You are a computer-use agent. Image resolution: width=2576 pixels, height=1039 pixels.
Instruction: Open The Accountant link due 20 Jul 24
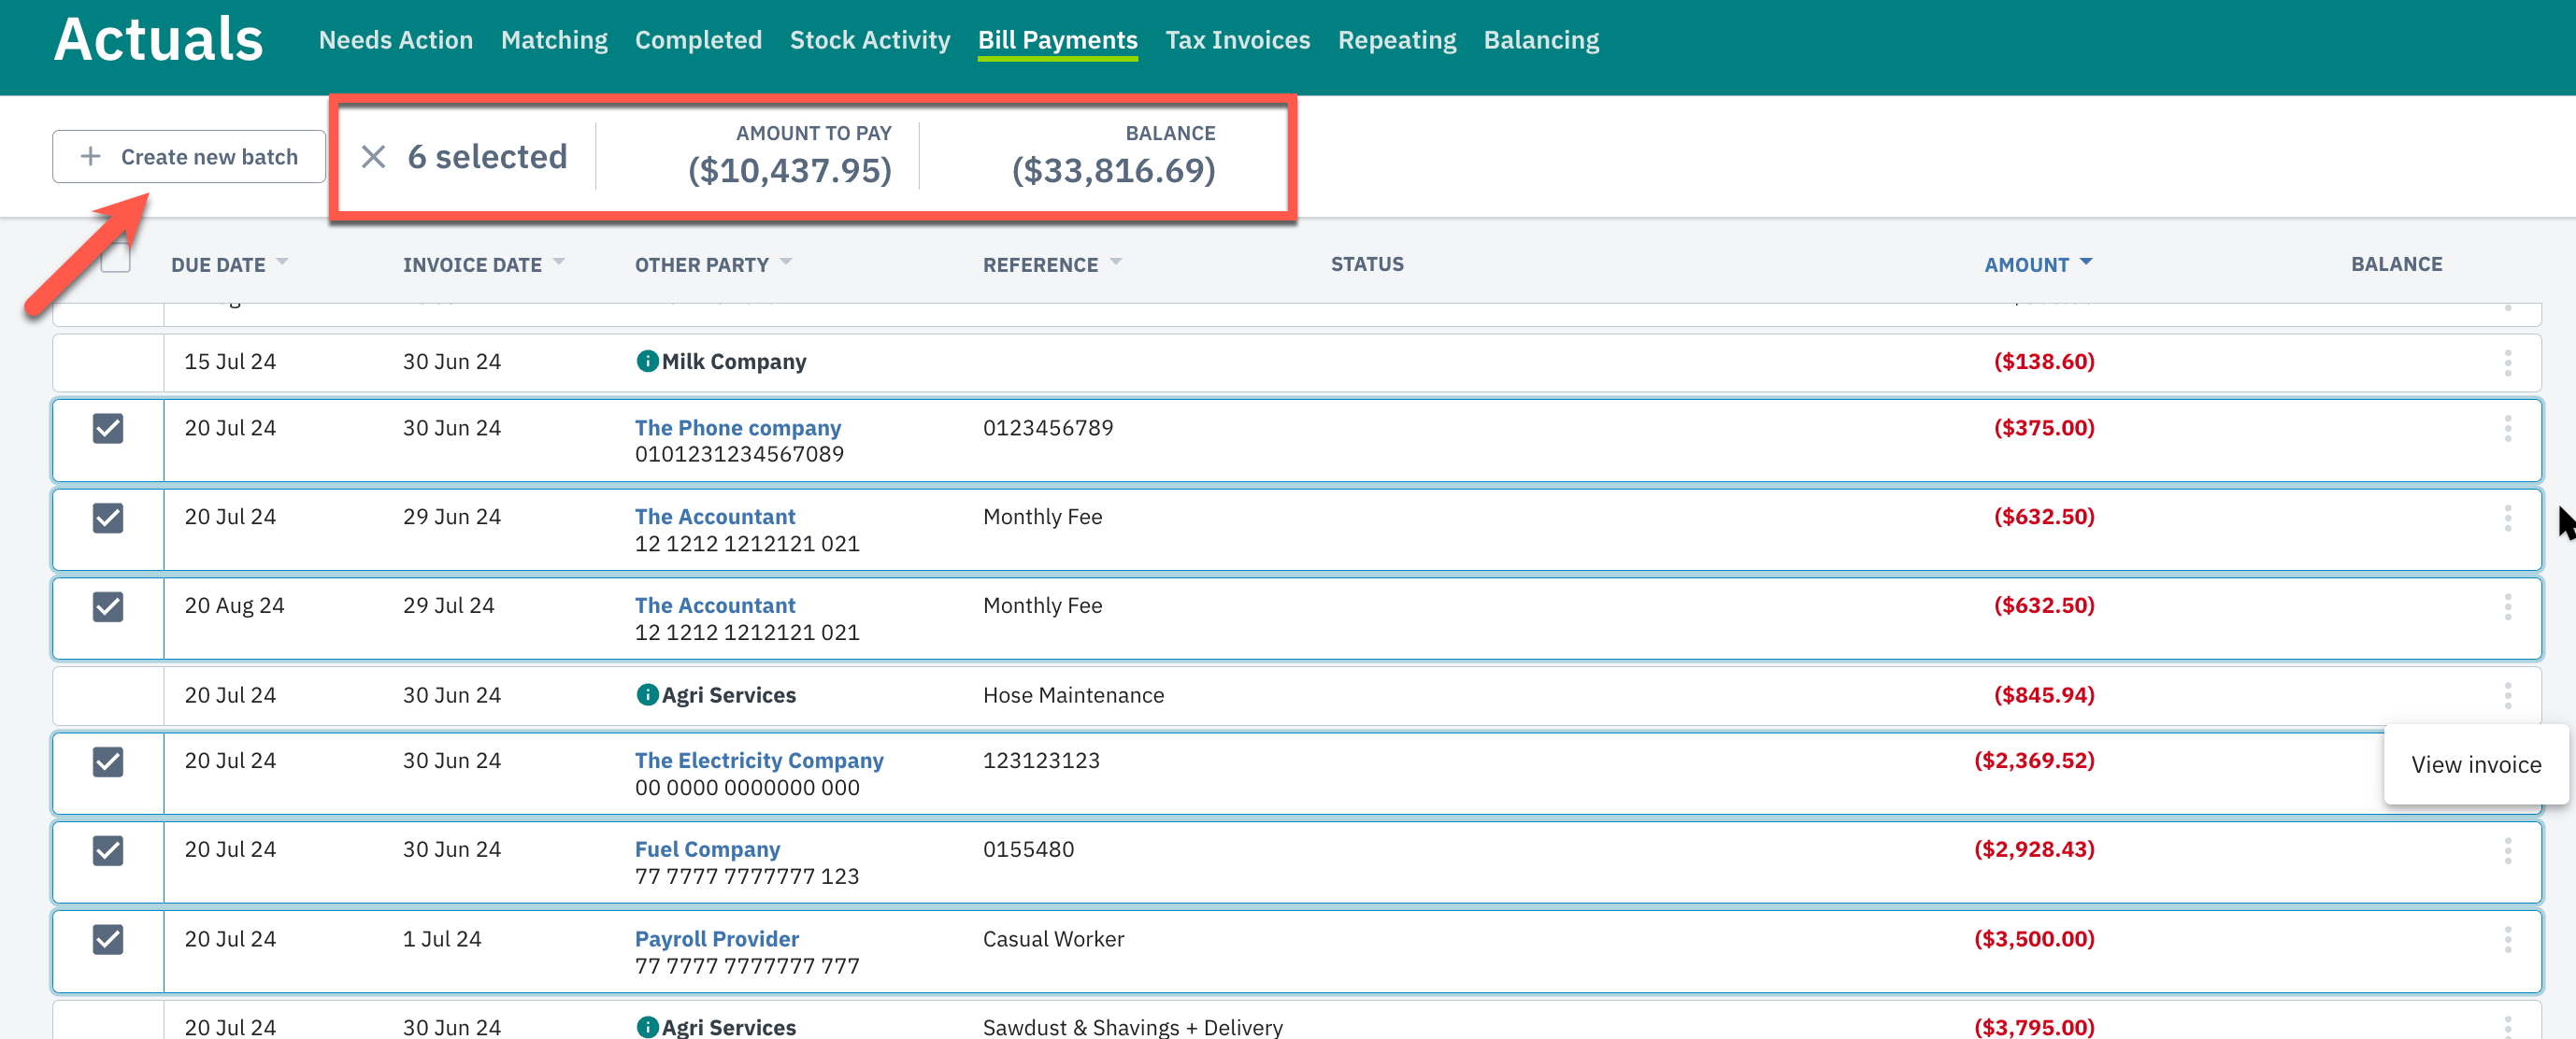715,517
